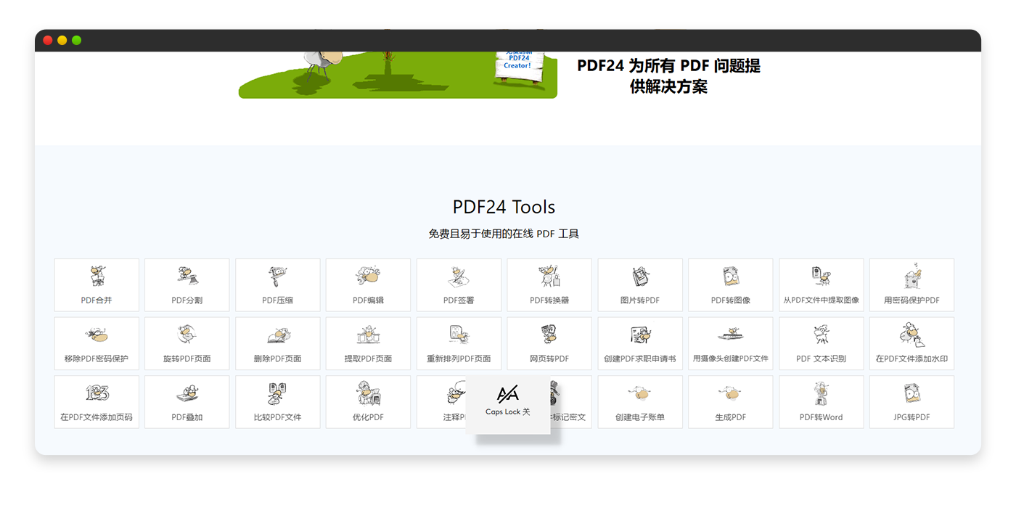This screenshot has width=1016, height=508.
Task: Select the PDF 文本识别 OCR tool
Action: (822, 343)
